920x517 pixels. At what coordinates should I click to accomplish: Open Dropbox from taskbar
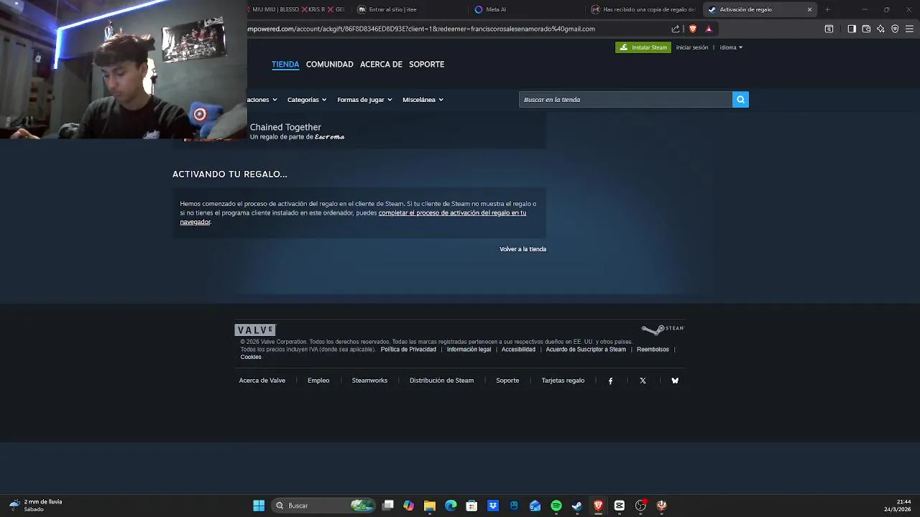493,506
